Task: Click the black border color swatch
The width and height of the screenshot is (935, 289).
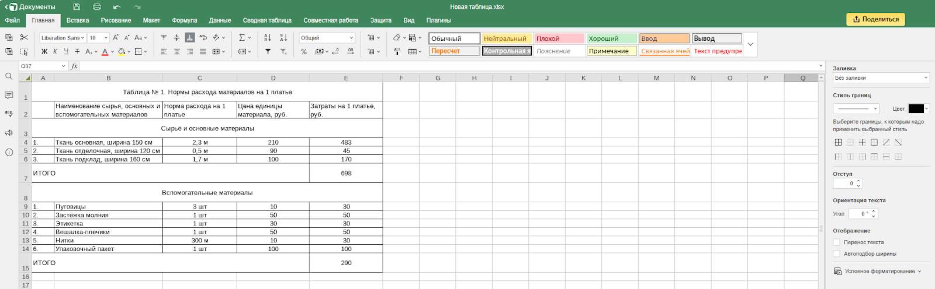Action: pos(916,109)
